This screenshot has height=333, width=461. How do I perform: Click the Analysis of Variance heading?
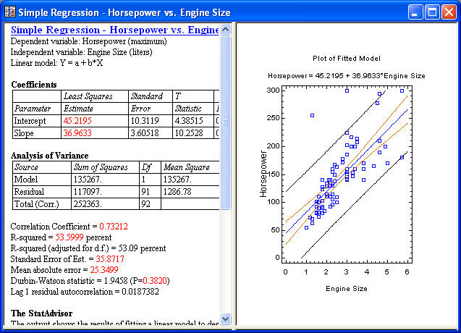(50, 156)
